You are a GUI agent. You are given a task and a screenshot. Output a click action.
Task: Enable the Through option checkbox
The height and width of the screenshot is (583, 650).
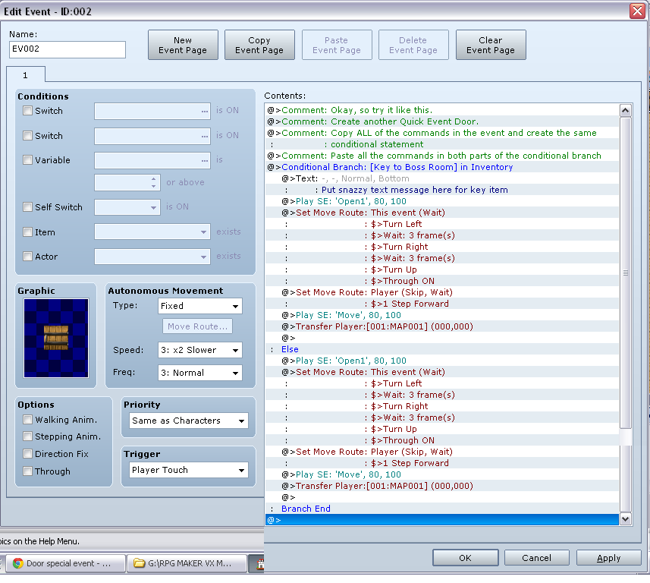click(x=28, y=471)
